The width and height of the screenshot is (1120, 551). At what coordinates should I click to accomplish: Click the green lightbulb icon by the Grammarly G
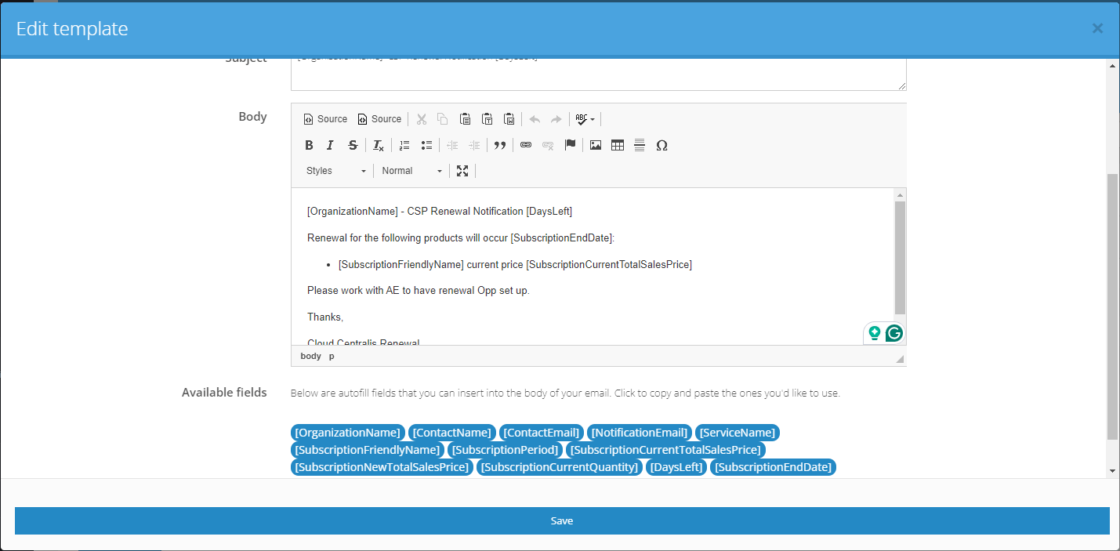pyautogui.click(x=874, y=333)
